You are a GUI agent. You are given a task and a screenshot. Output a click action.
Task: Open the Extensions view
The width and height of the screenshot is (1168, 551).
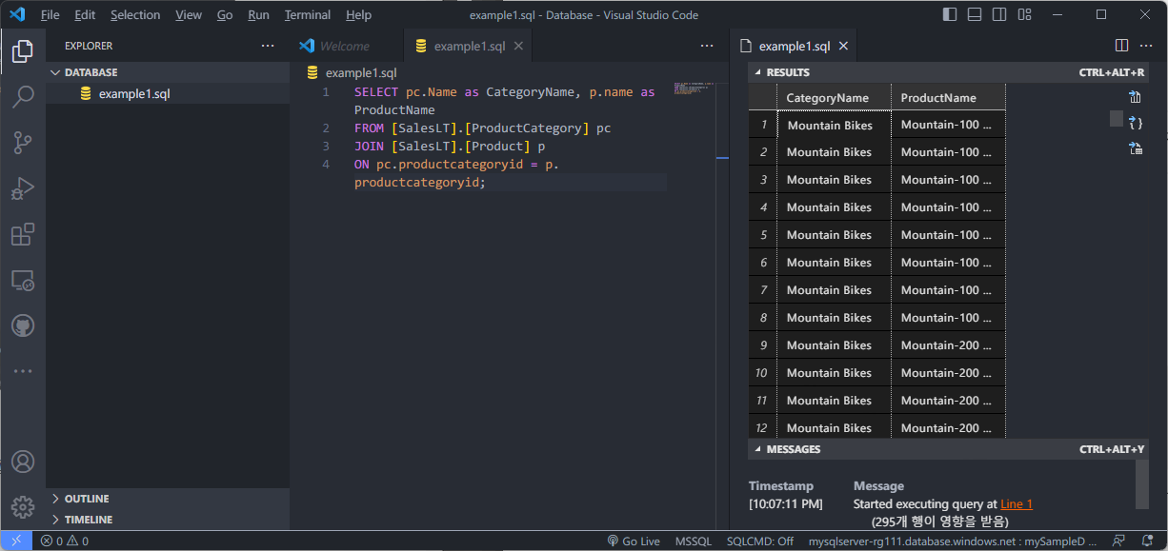[x=23, y=234]
